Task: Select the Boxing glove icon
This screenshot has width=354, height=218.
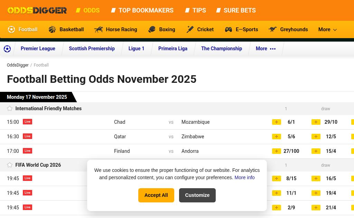Action: click(152, 29)
